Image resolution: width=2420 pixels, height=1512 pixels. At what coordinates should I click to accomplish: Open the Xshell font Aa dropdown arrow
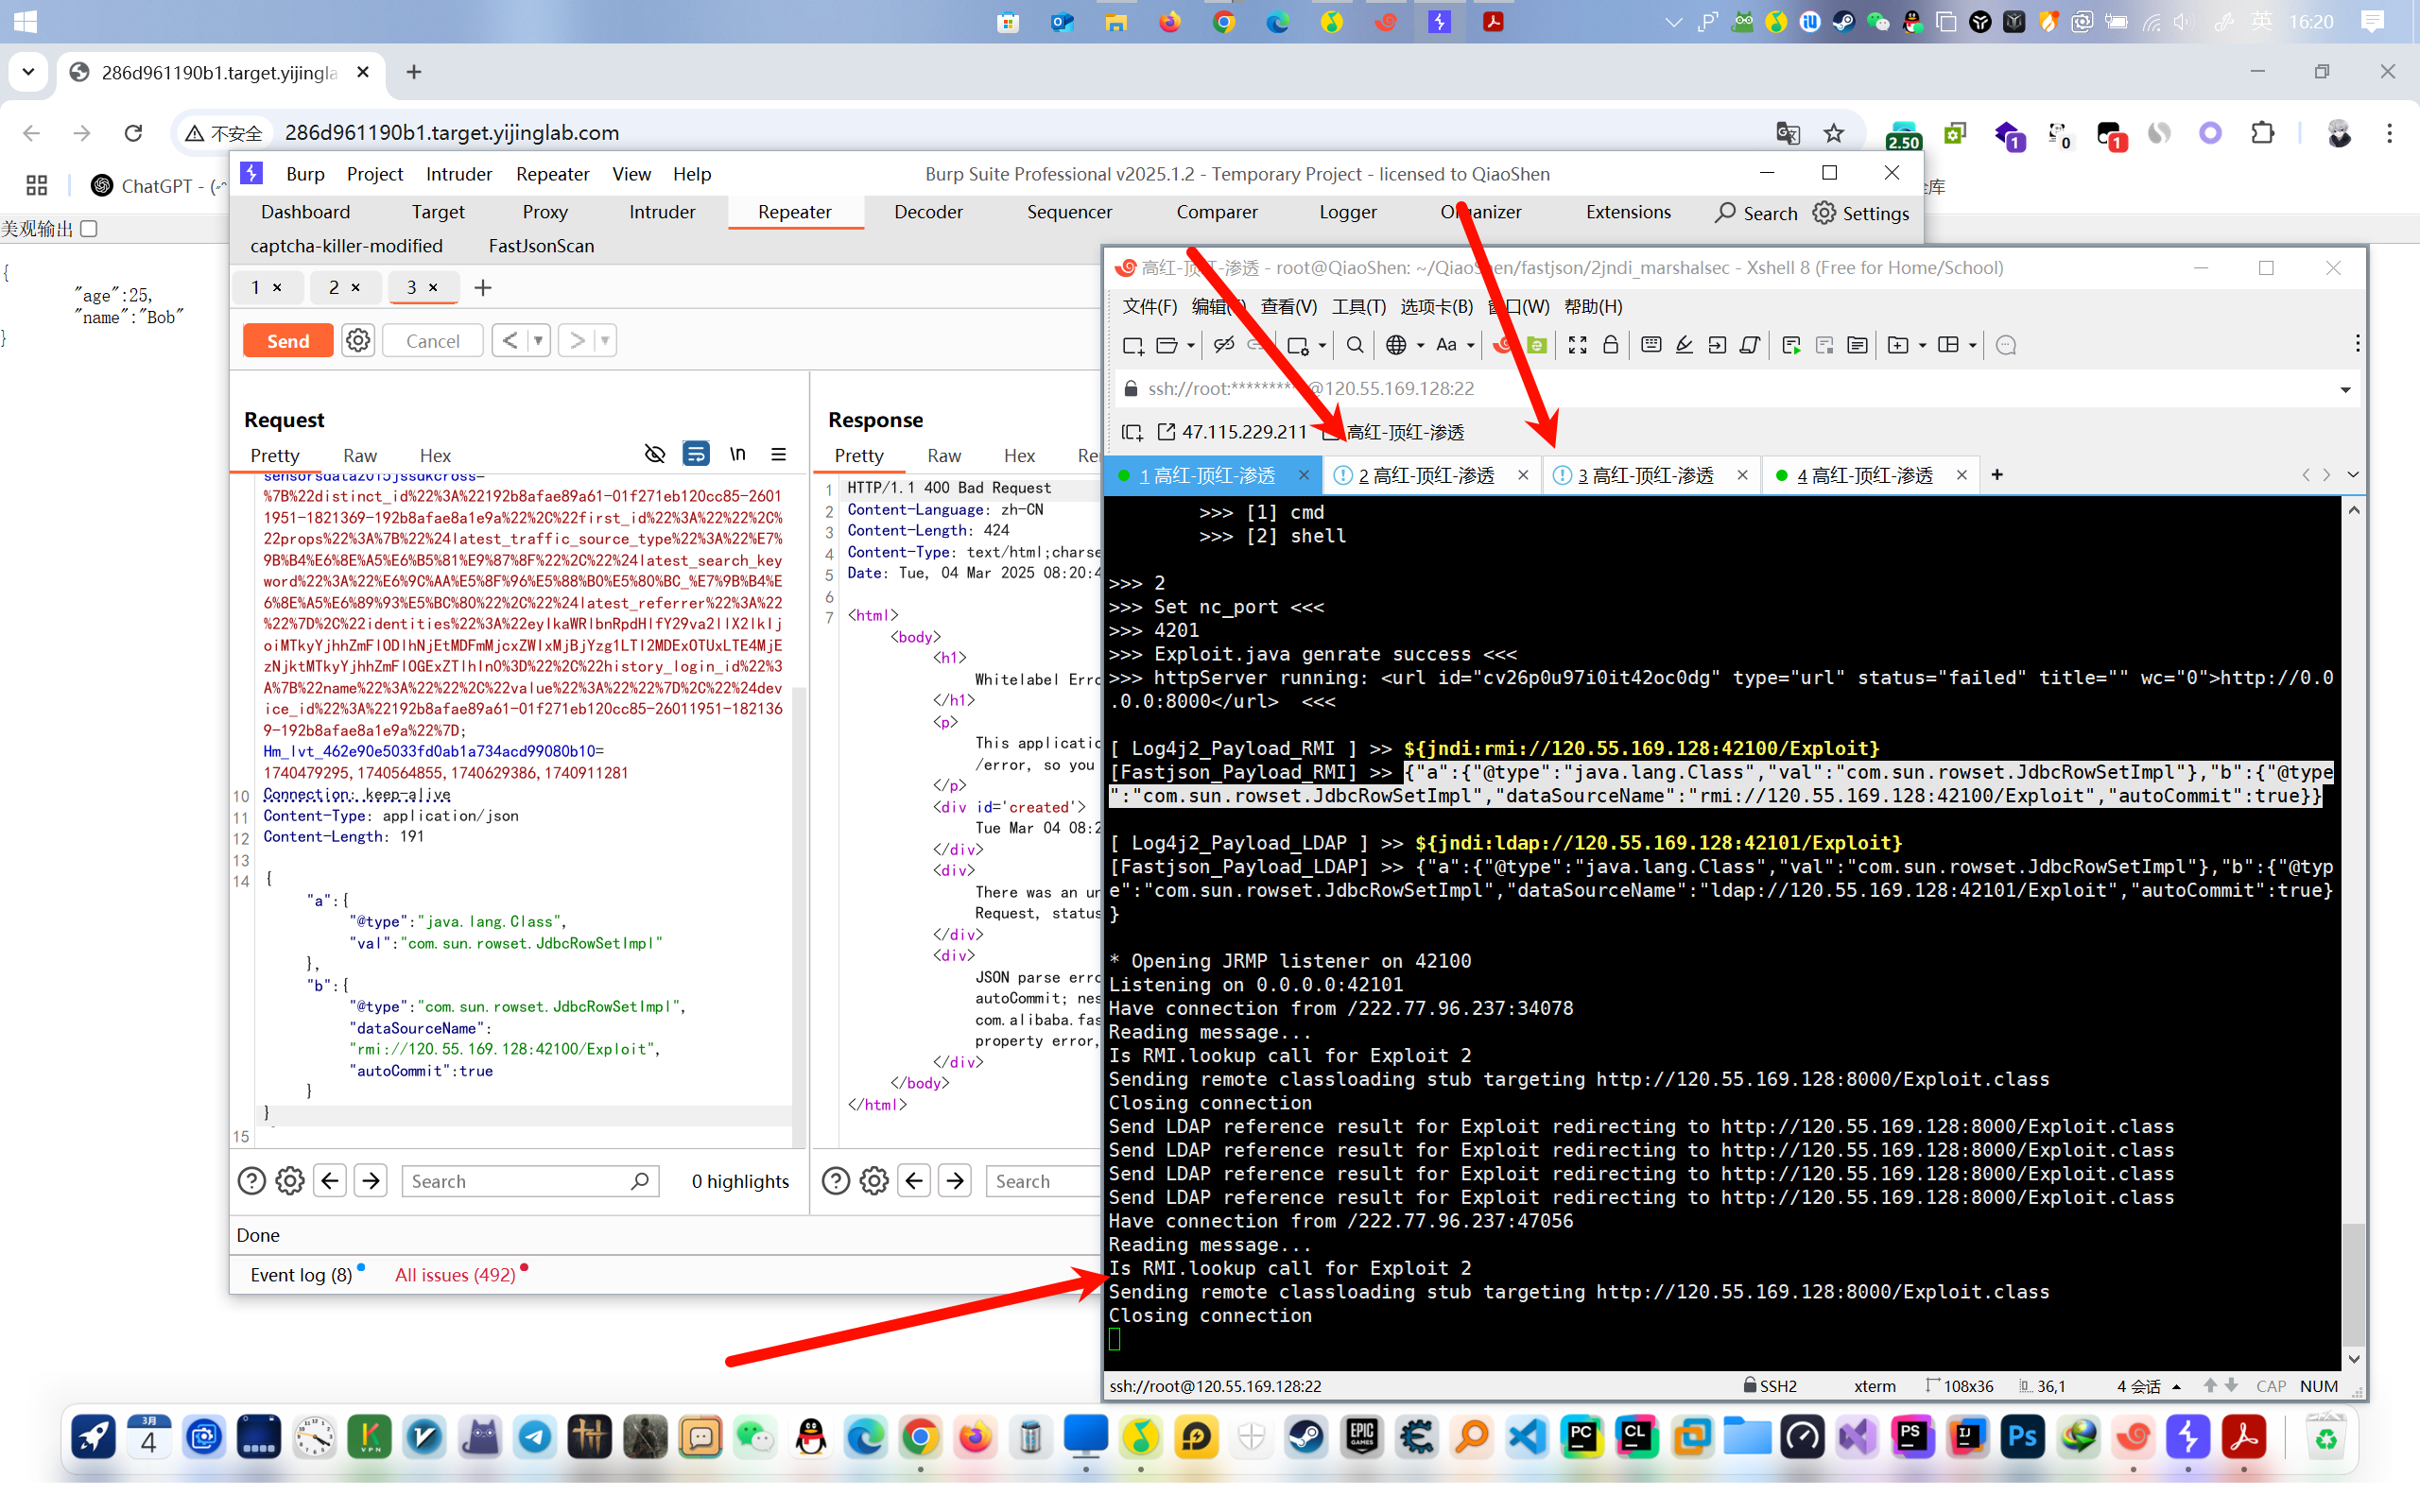[x=1471, y=345]
